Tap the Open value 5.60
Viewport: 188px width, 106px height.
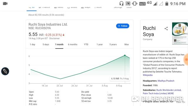pos(57,92)
